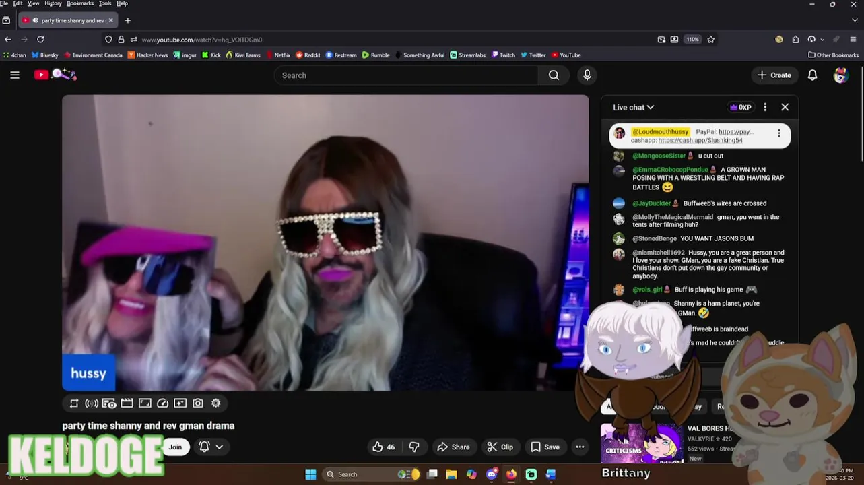Screen dimensions: 864x485
Task: Open the Edit menu
Action: [18, 3]
